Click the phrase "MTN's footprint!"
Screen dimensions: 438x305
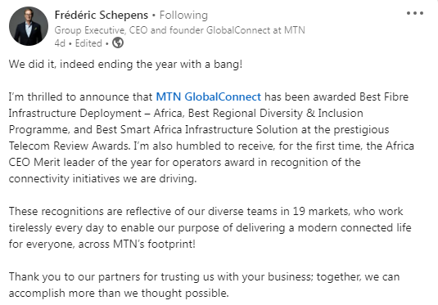point(154,244)
